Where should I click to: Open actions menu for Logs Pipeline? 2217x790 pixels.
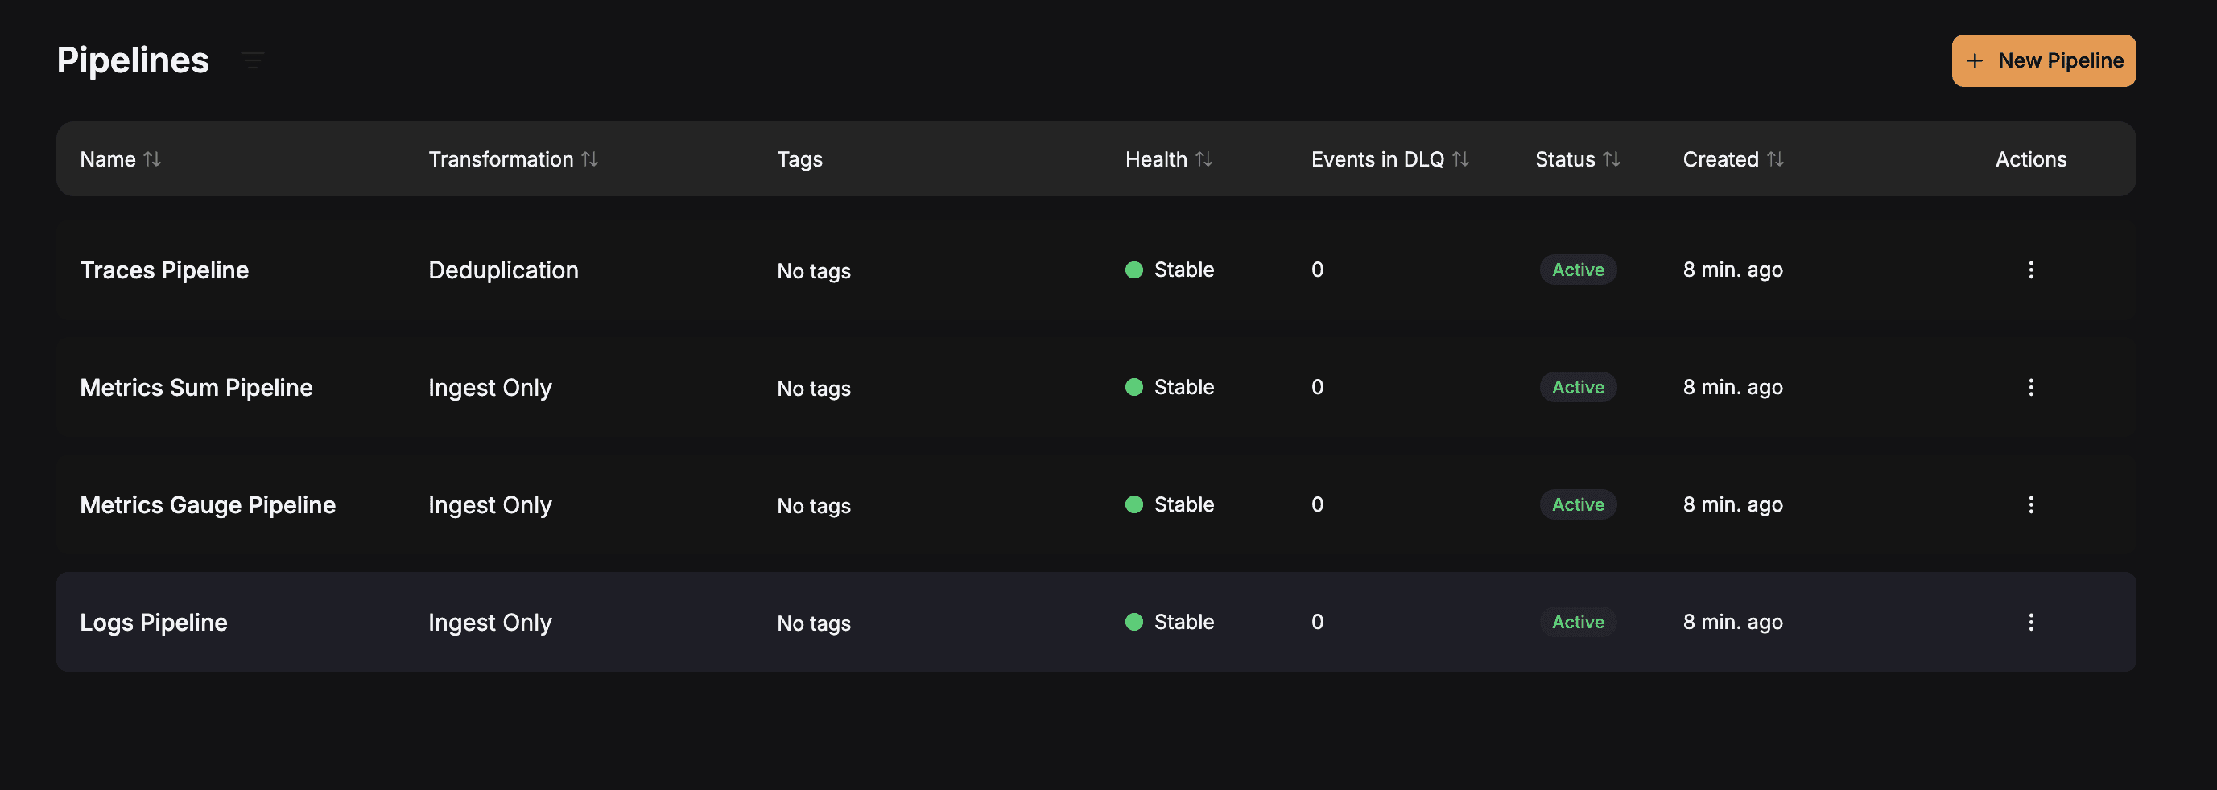click(x=2030, y=623)
